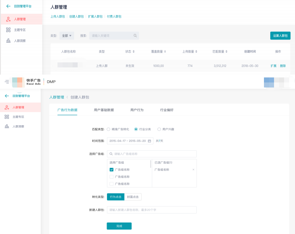Uncheck the first 广告组名称 checkbox

pyautogui.click(x=111, y=170)
